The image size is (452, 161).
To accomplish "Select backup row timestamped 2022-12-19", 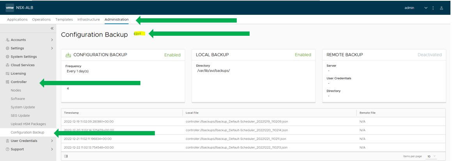I will tap(253, 122).
